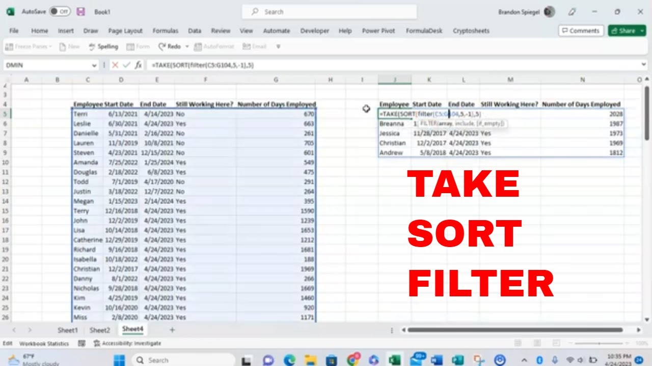
Task: Click the cell containing Terri
Action: (x=88, y=114)
